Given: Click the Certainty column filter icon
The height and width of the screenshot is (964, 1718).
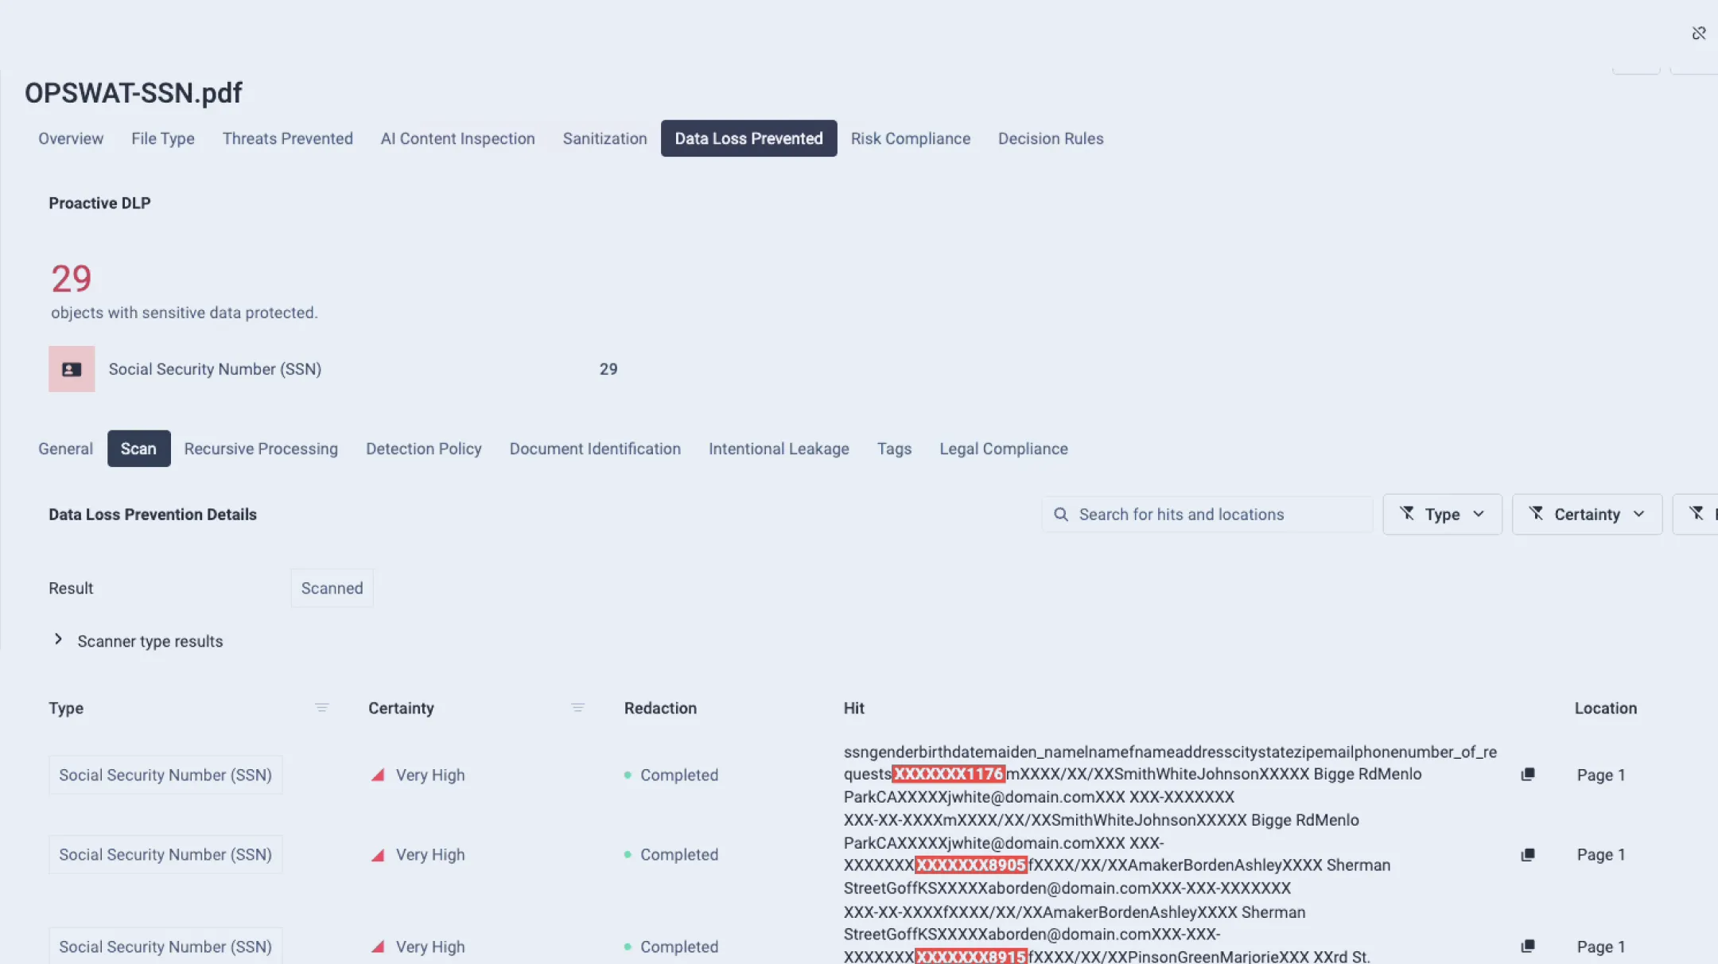Looking at the screenshot, I should click(x=578, y=708).
